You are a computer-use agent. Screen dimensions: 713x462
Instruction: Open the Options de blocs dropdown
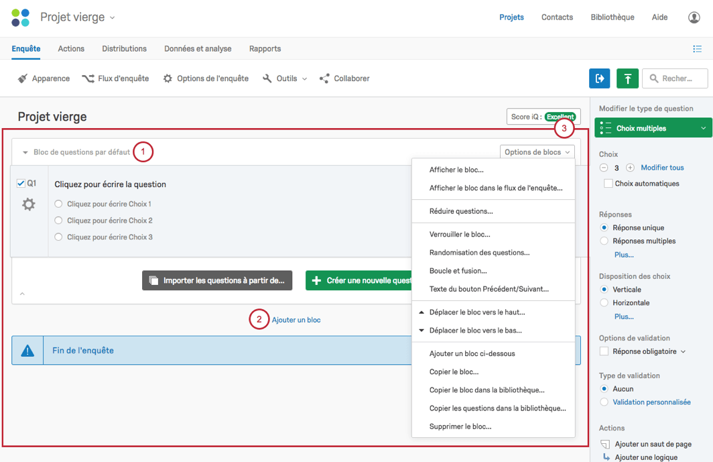[x=537, y=152]
